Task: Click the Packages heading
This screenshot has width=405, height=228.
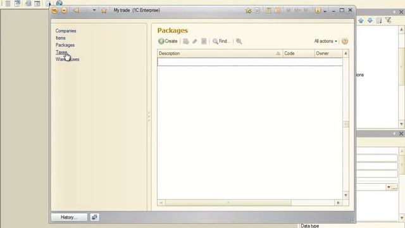Action: 173,30
